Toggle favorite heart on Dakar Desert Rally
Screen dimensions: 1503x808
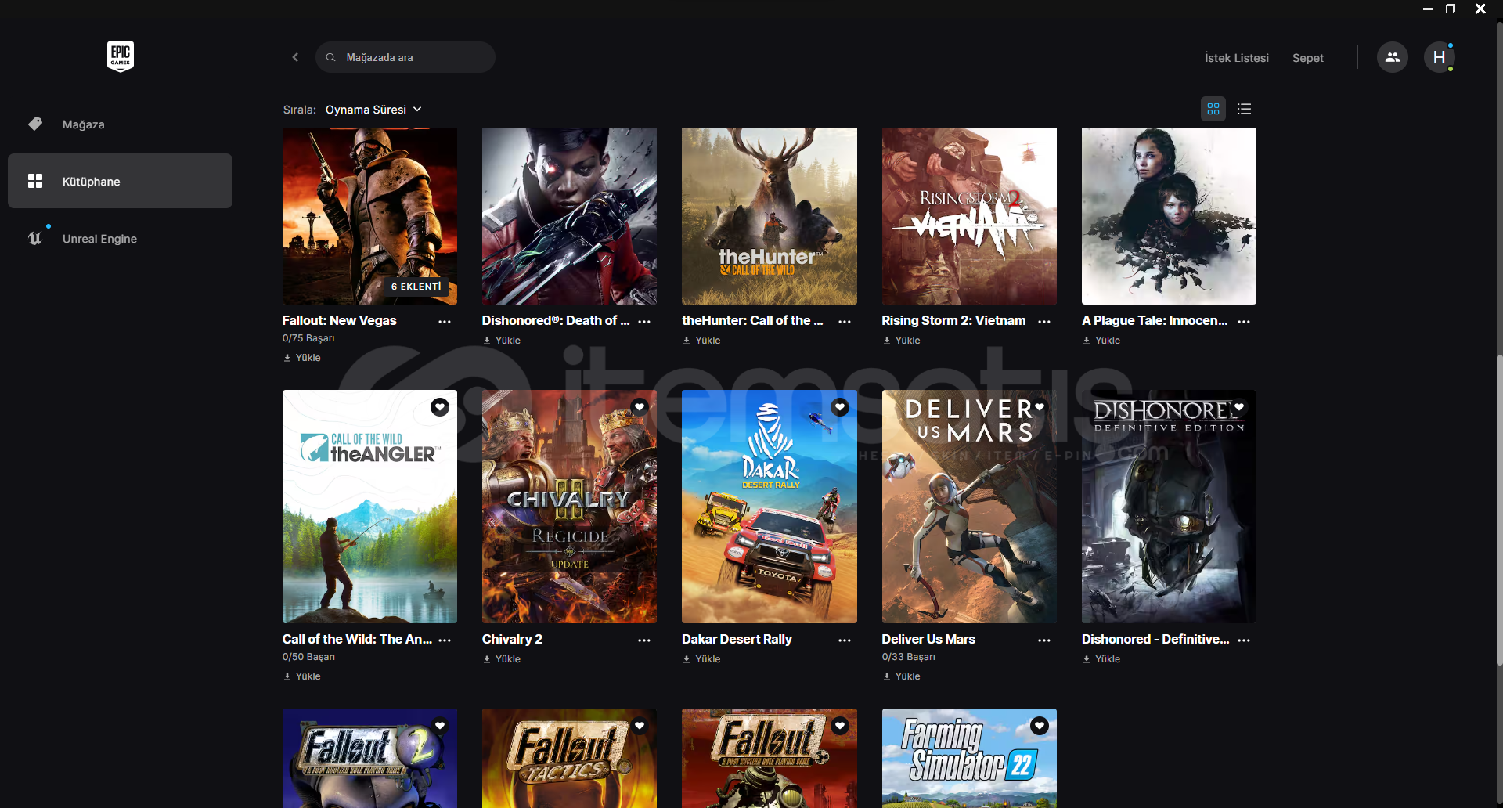click(840, 407)
